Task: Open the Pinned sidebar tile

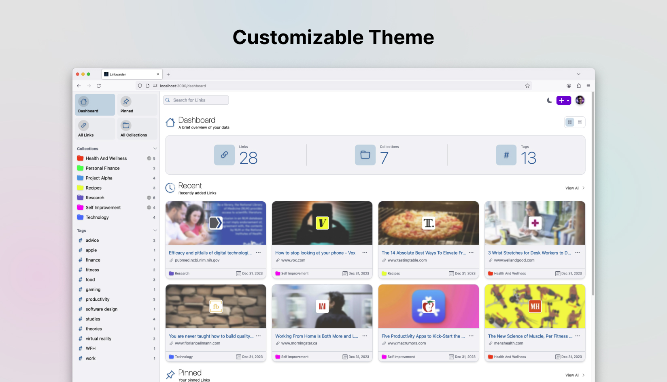Action: [x=137, y=105]
